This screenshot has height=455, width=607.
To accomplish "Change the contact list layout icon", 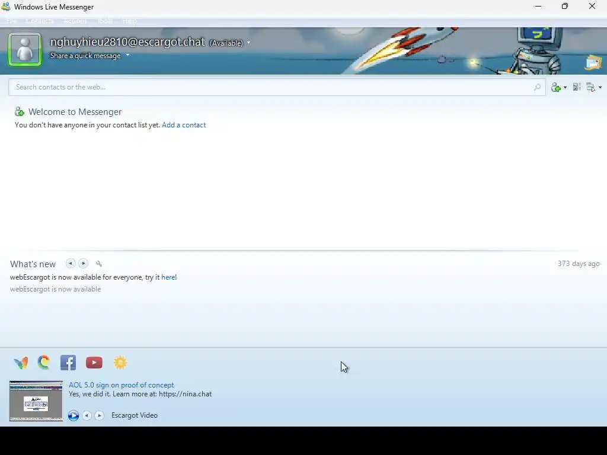I will (577, 87).
